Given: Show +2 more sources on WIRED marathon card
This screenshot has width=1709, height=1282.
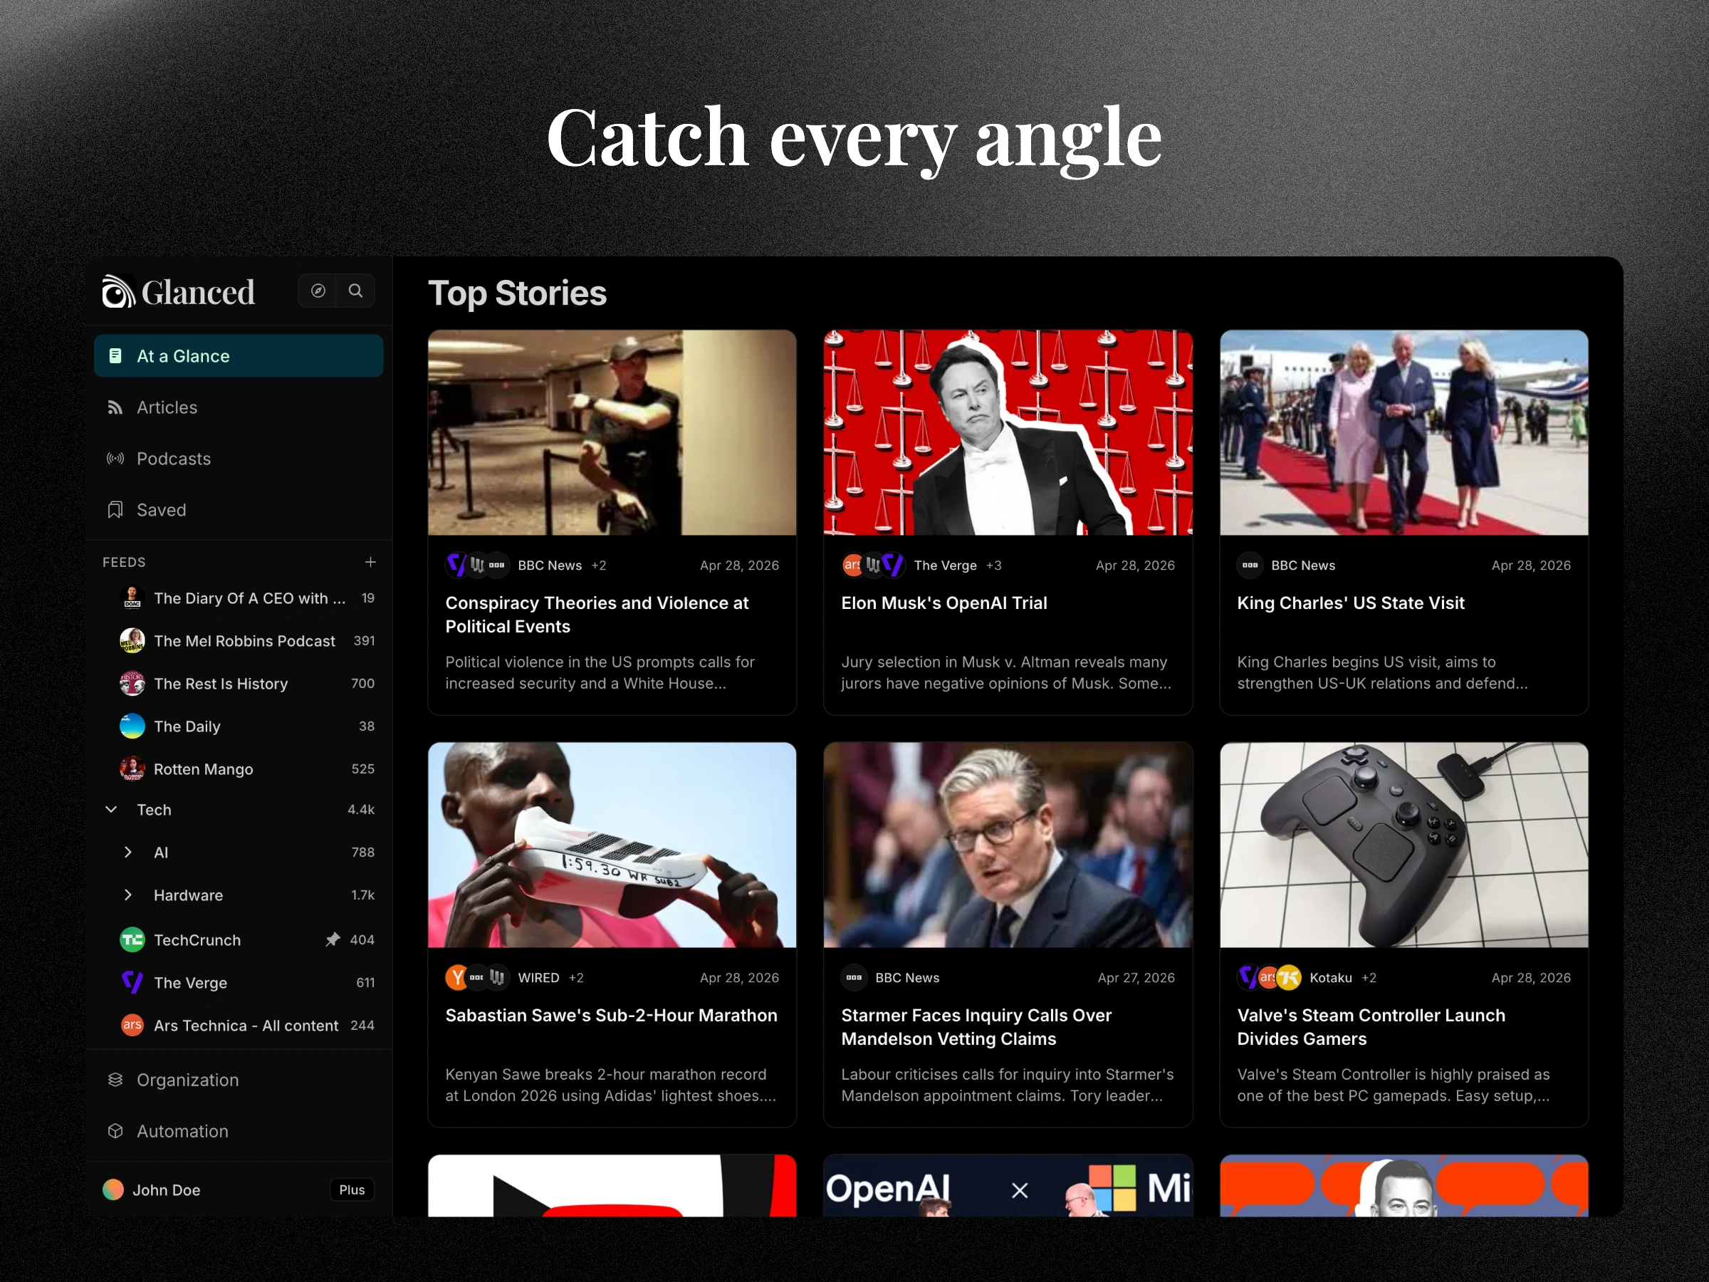Looking at the screenshot, I should pyautogui.click(x=576, y=978).
